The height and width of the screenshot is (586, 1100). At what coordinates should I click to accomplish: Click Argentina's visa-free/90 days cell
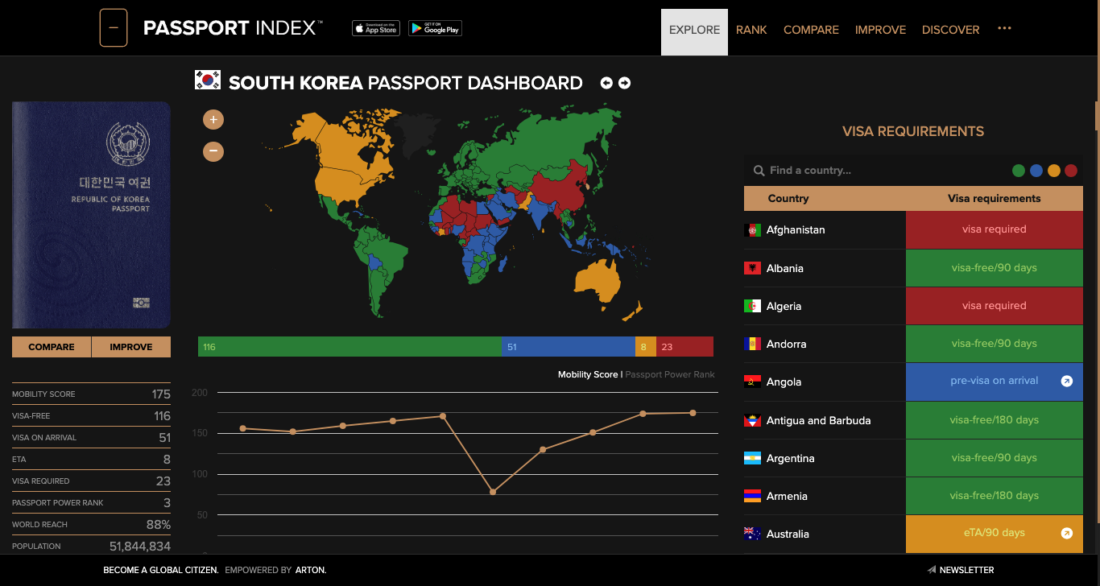coord(995,458)
